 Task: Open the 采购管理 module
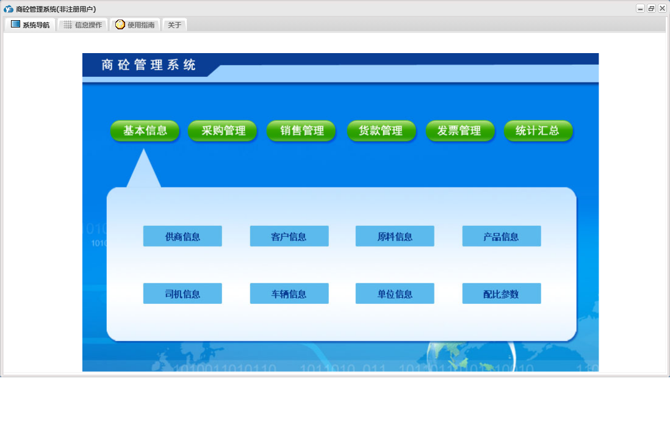pyautogui.click(x=223, y=131)
